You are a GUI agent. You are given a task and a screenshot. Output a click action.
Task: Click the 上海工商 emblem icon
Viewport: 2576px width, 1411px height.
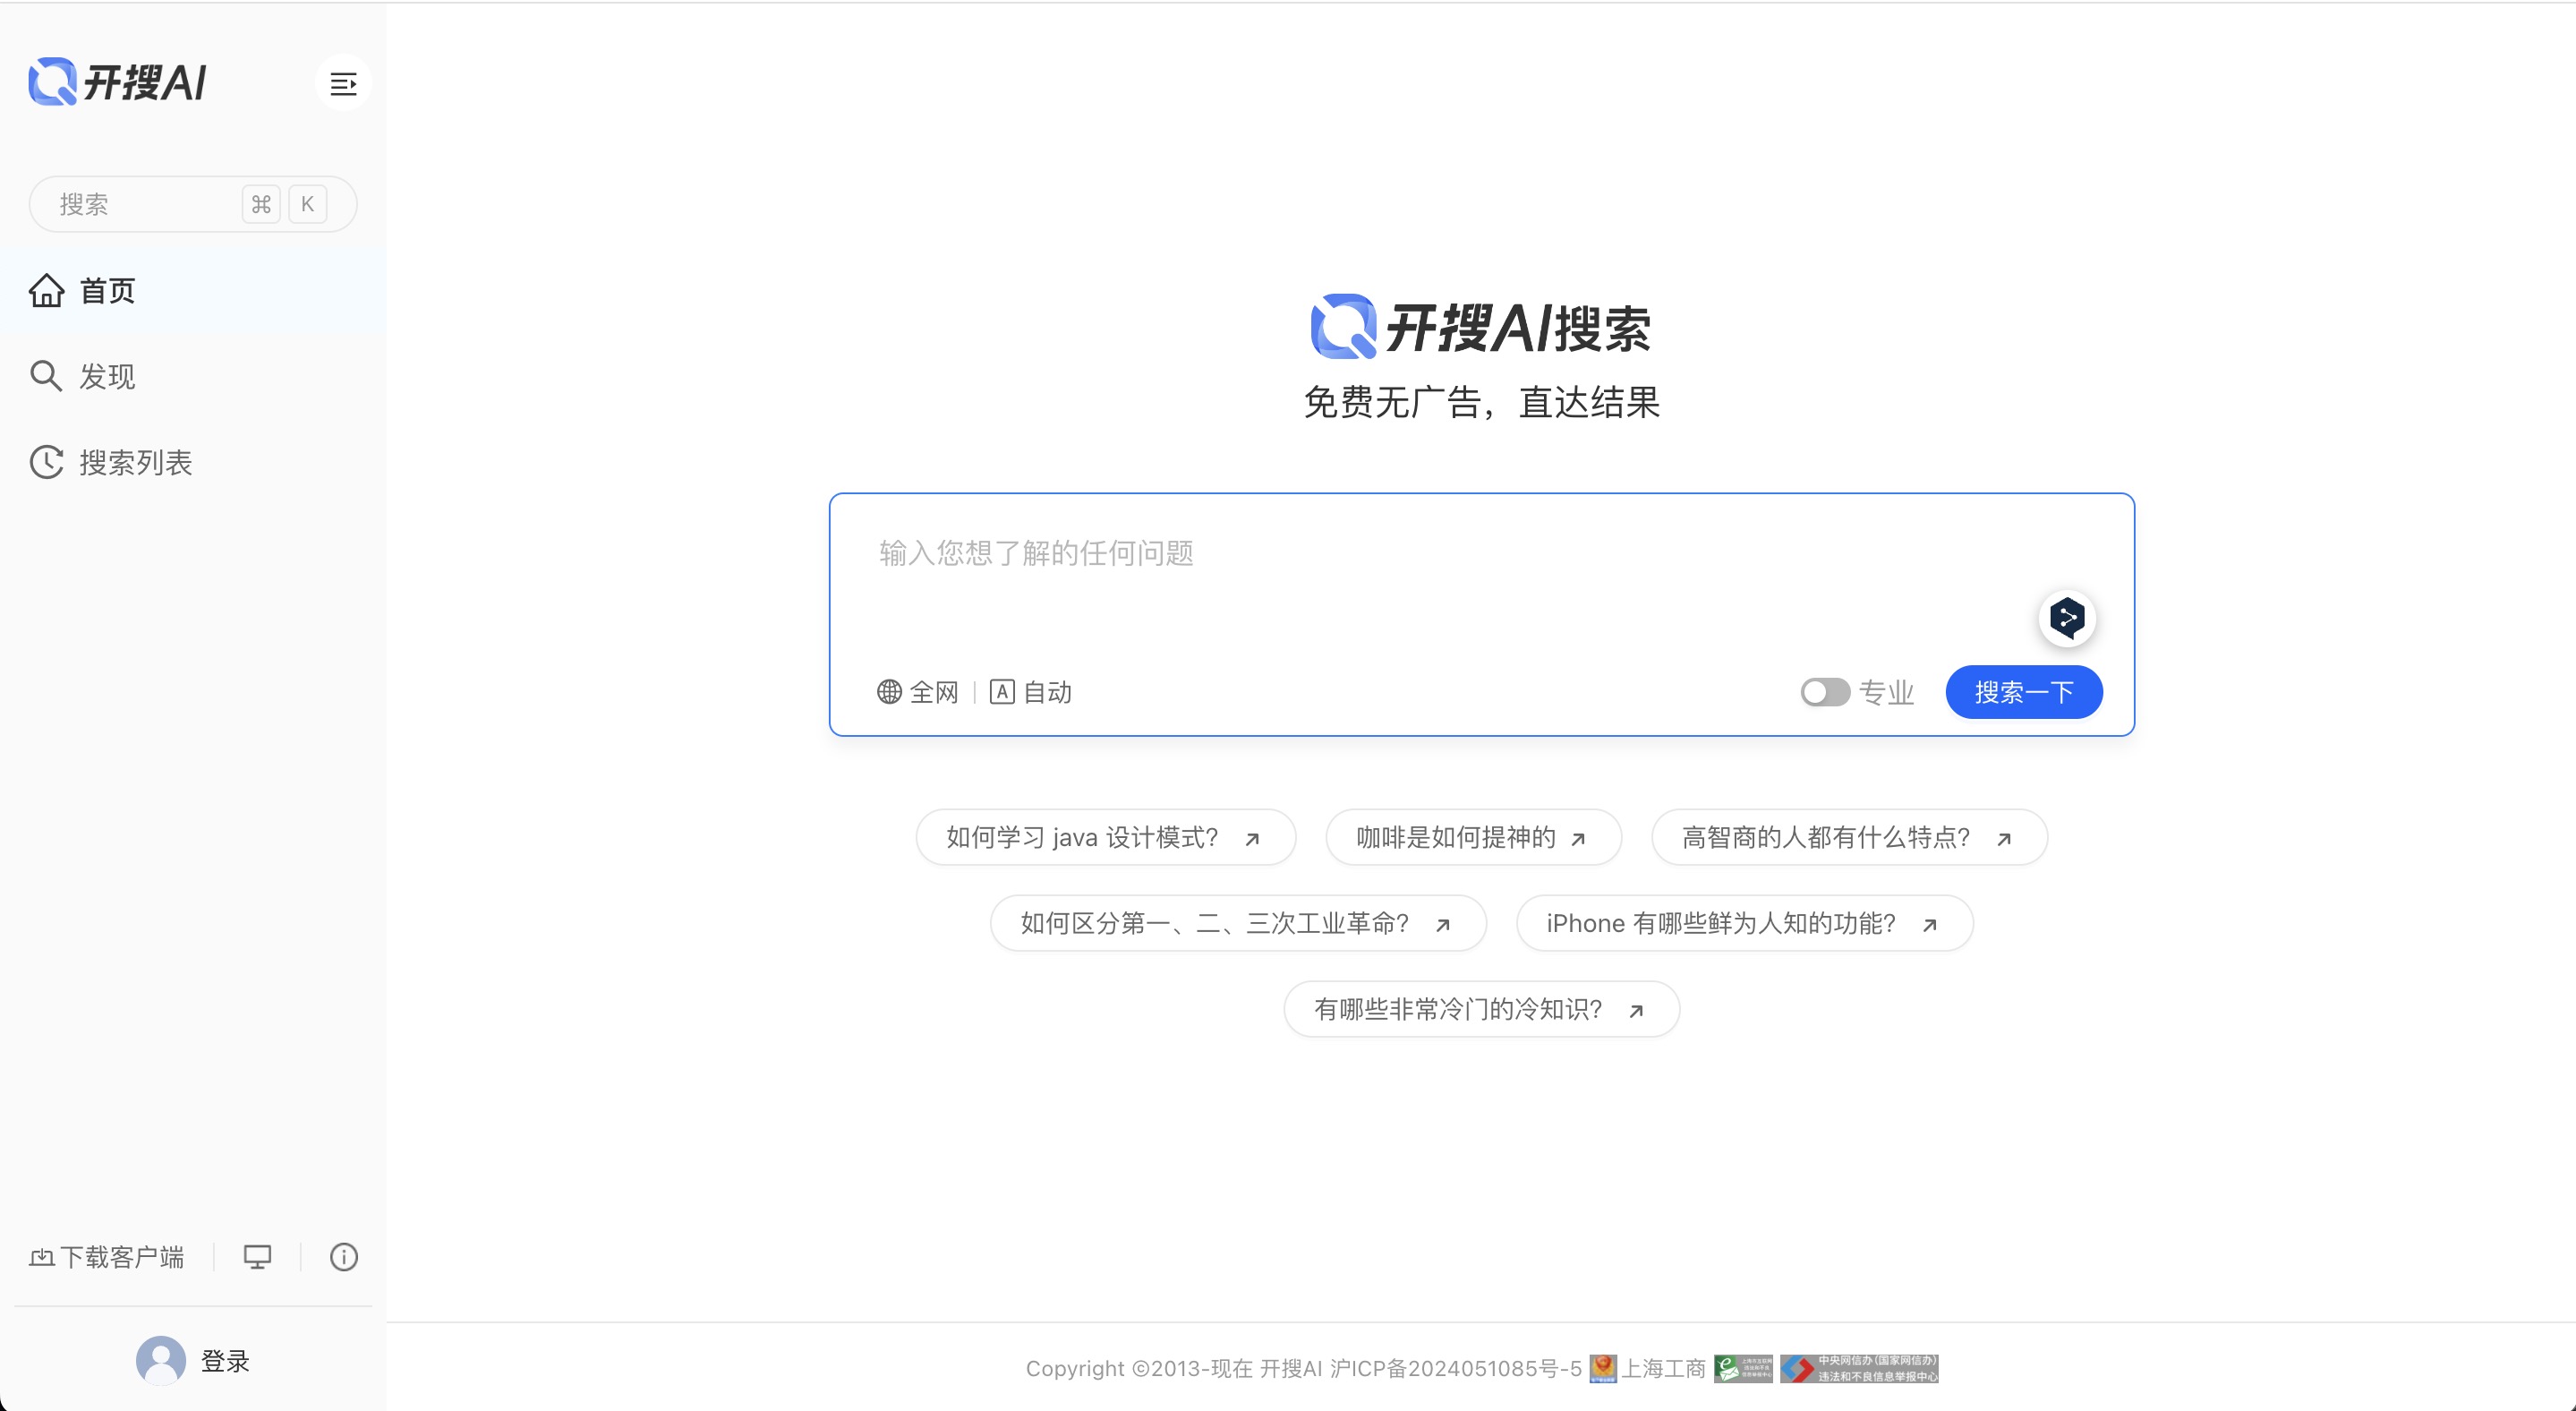pos(1603,1368)
